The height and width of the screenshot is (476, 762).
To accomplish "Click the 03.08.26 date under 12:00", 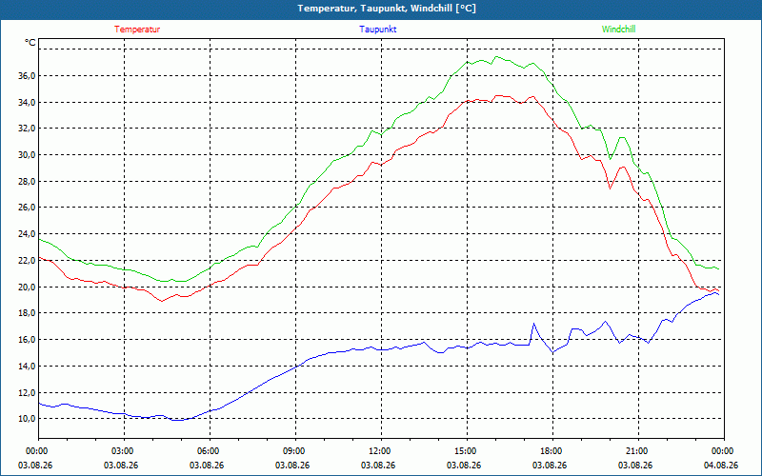I will [x=378, y=466].
